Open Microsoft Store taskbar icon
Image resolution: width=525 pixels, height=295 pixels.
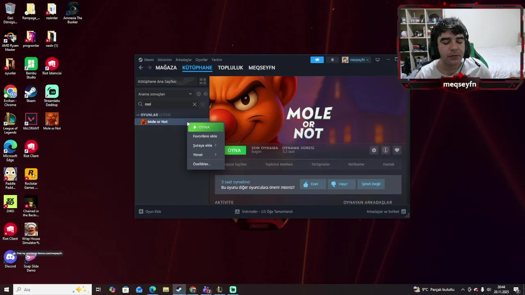126,290
